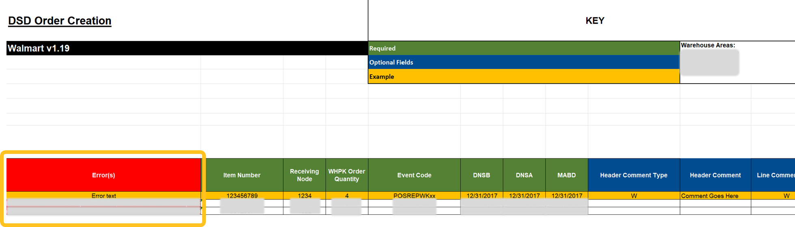Select the 'Header Comment Type' column header
This screenshot has height=227, width=795.
coord(634,175)
